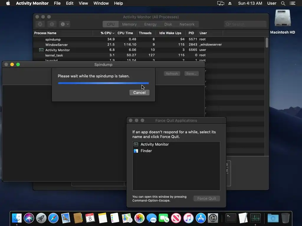Open Terminal icon in the Dock
302x226 pixels.
[x=231, y=218]
